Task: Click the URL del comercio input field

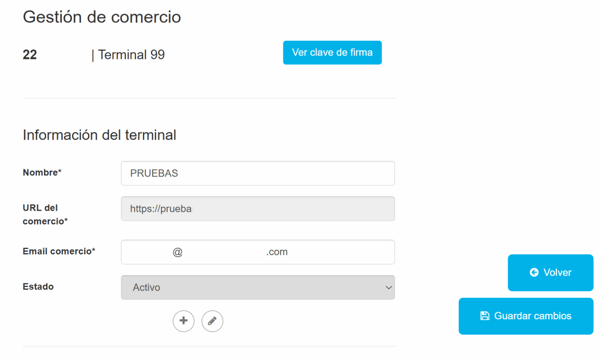Action: [258, 209]
